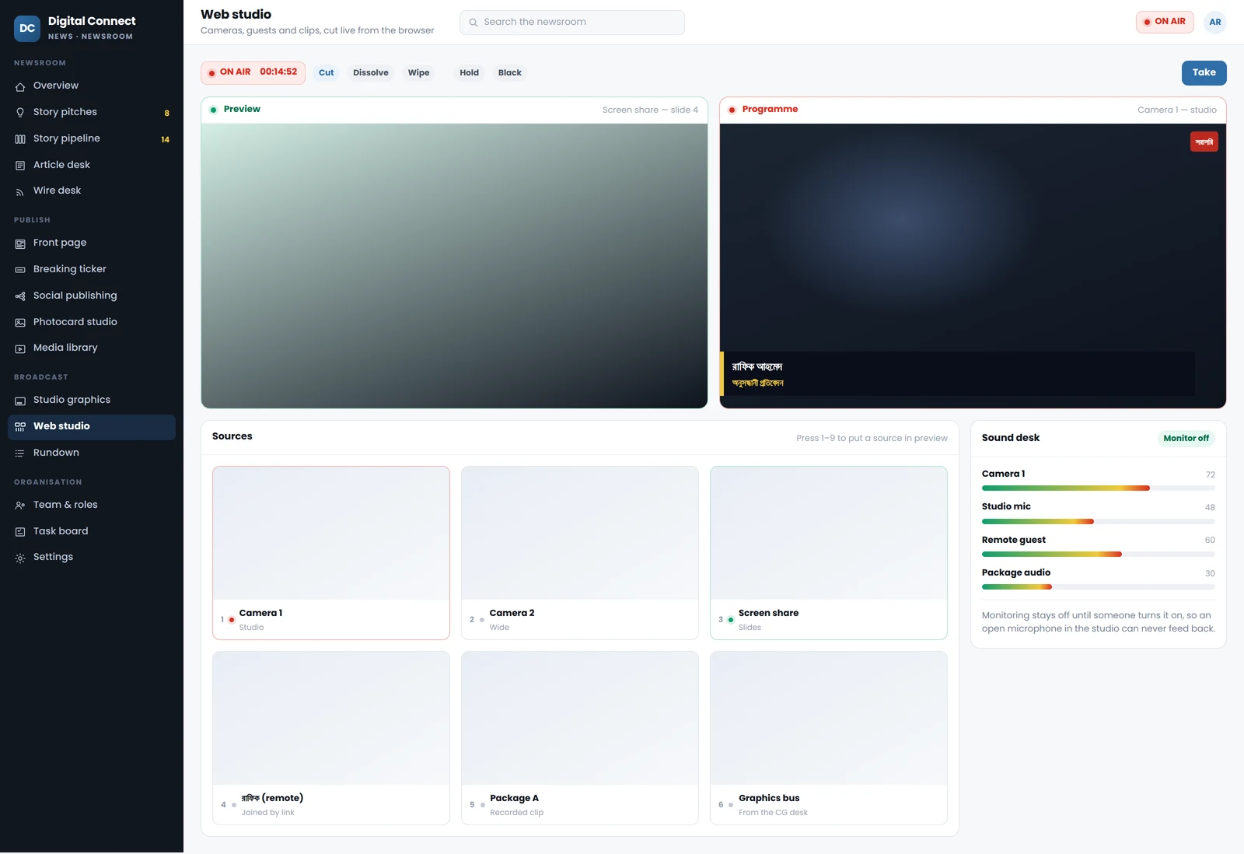Click the Remote guest level value 60
This screenshot has height=854, width=1244.
[x=1210, y=540]
